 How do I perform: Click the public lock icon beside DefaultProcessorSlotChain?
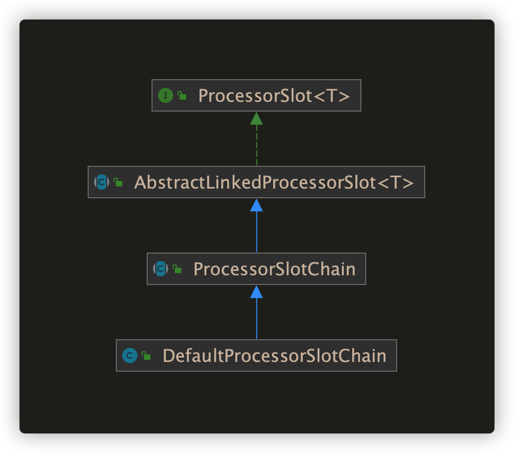(146, 355)
